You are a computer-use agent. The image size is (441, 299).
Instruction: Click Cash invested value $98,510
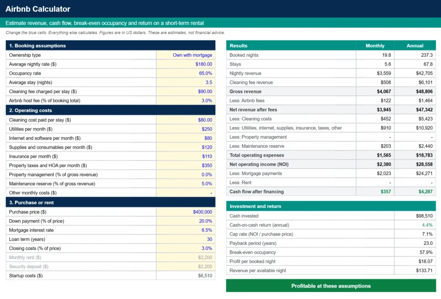click(415, 216)
